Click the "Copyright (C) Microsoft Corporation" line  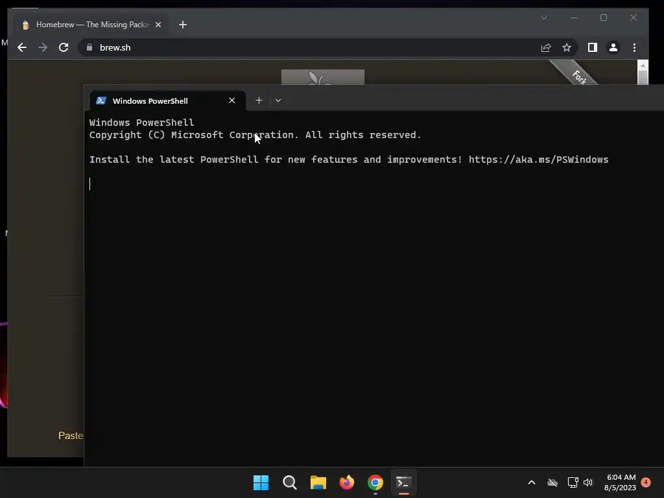[255, 135]
